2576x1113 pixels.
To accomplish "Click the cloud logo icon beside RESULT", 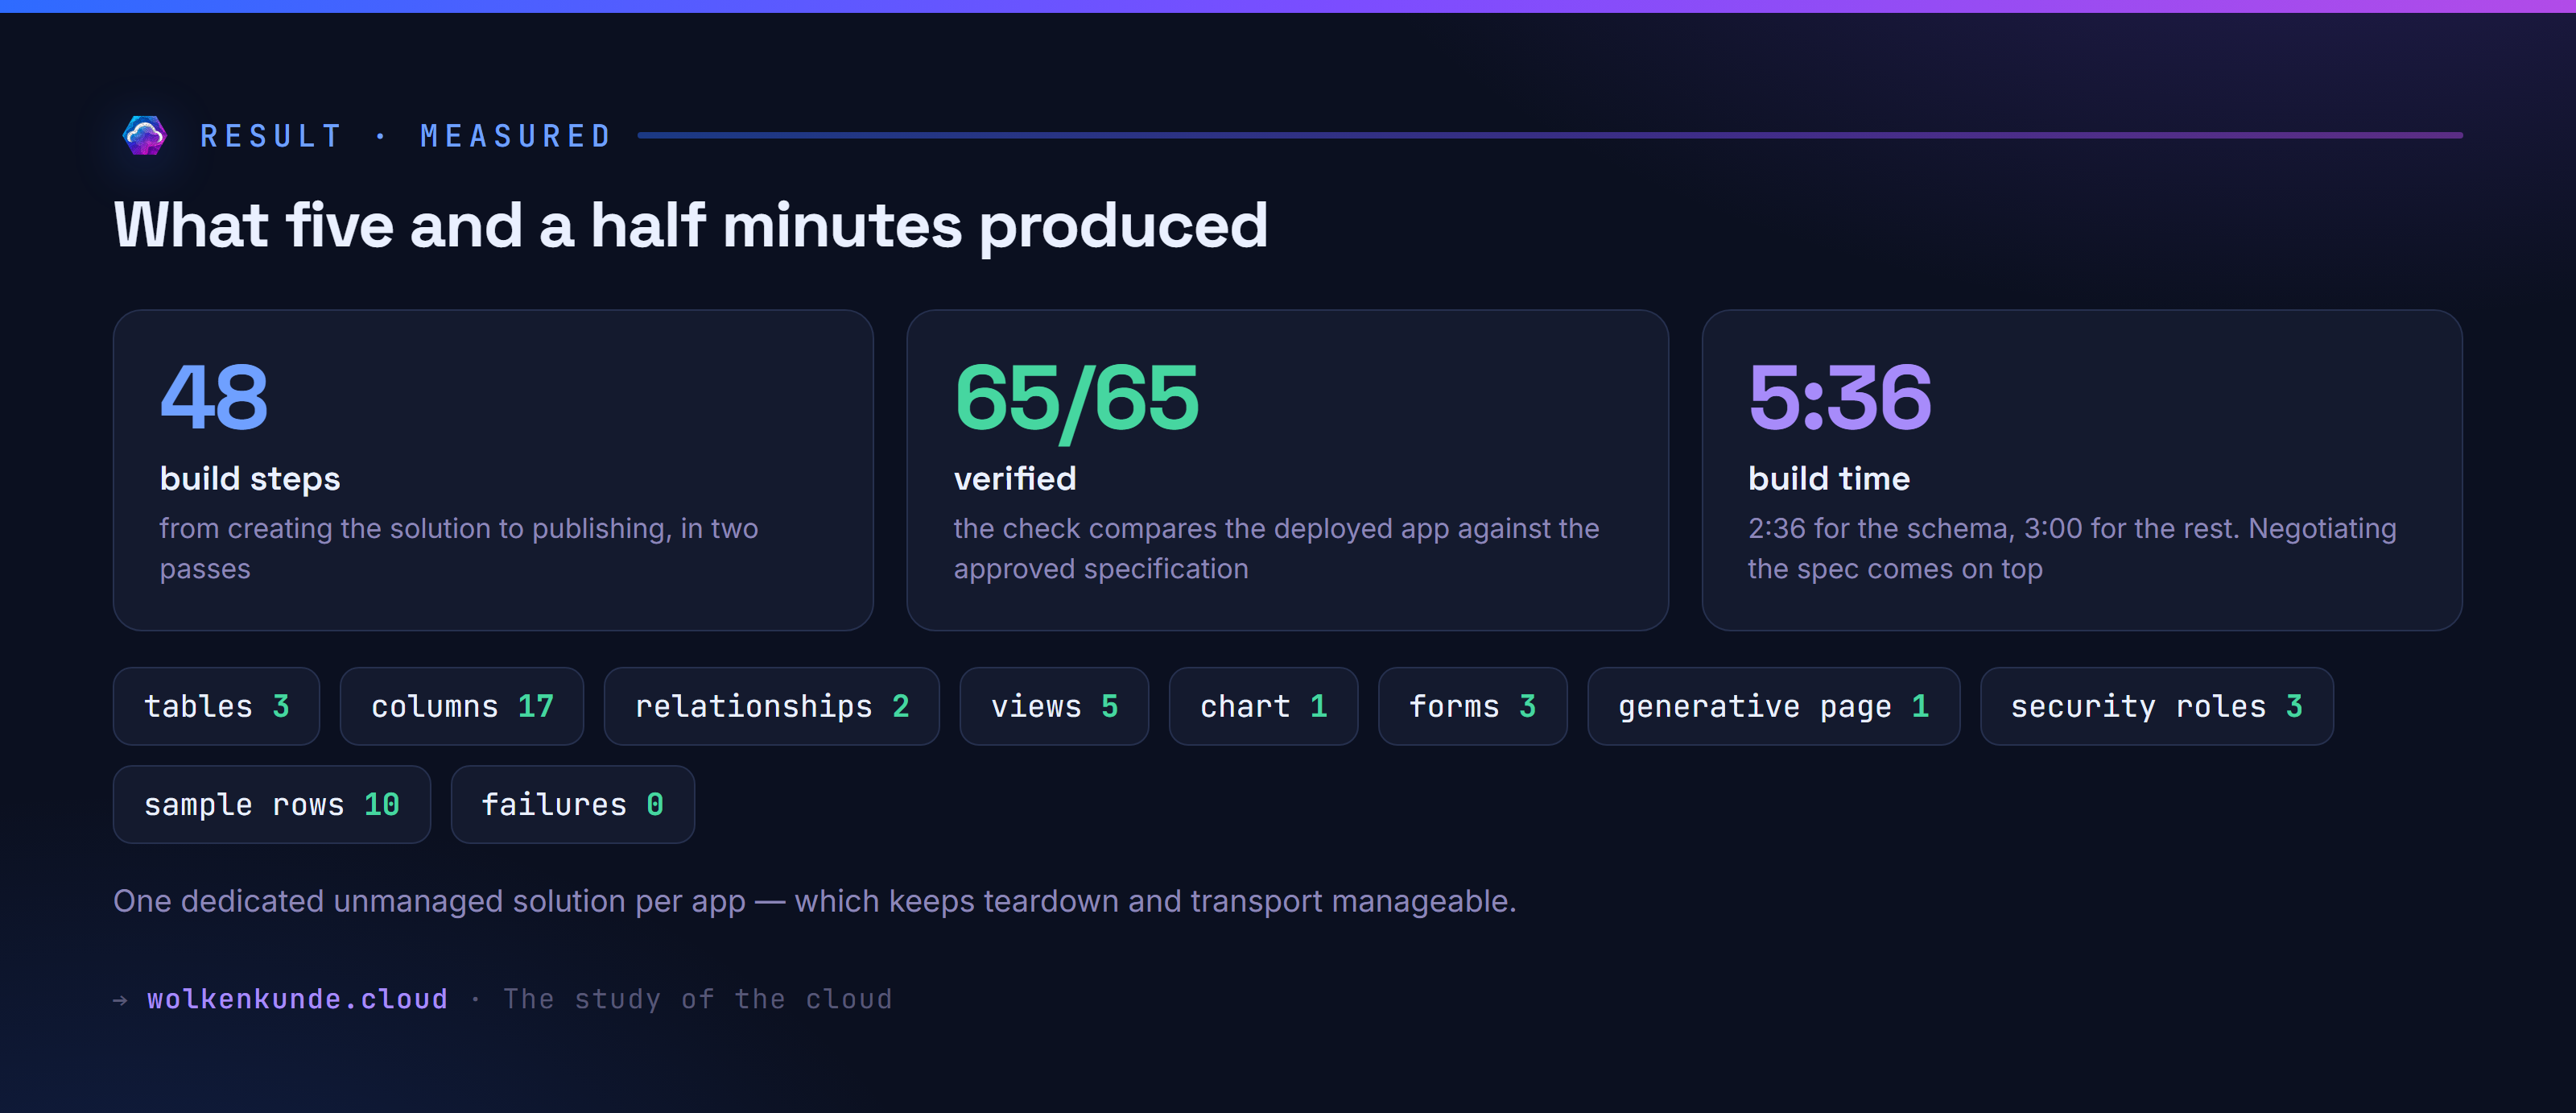I will 144,135.
